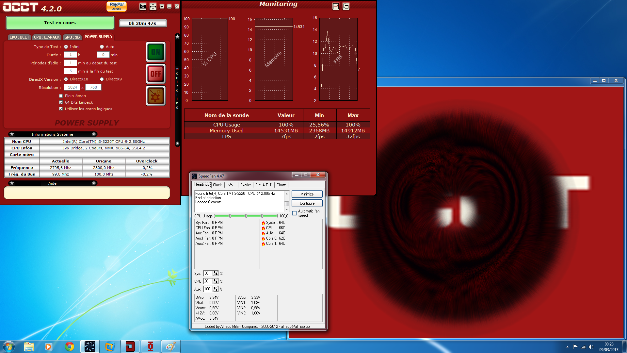Viewport: 627px width, 353px height.
Task: Enable Automatic fan speed checkbox
Action: point(294,213)
